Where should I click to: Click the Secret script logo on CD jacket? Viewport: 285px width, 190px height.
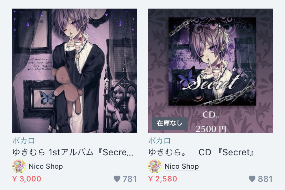(212, 82)
